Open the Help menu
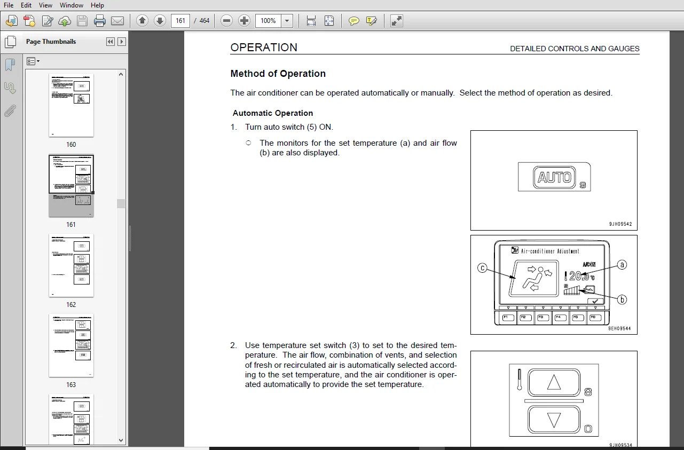Screen dimensions: 684x450 [97, 5]
